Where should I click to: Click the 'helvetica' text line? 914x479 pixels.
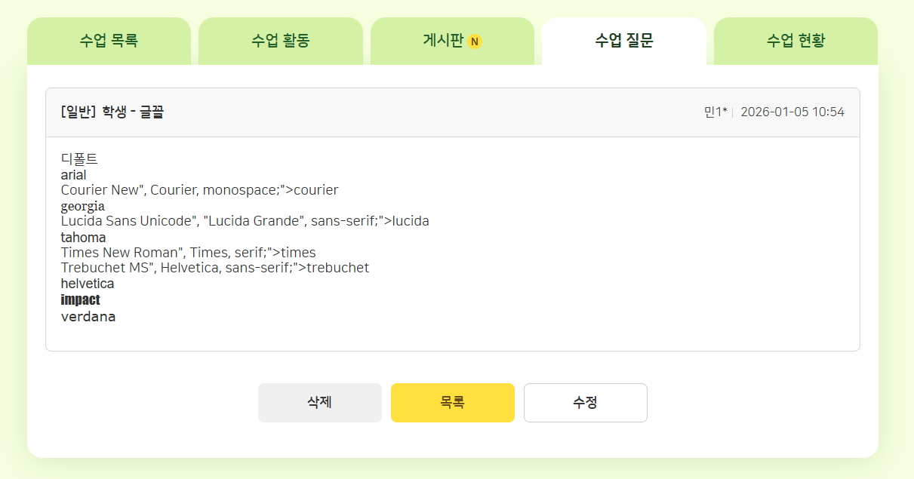click(88, 284)
